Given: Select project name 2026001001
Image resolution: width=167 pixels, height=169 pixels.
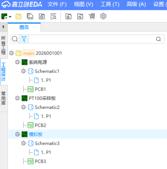Looking at the screenshot, I should 49,53.
